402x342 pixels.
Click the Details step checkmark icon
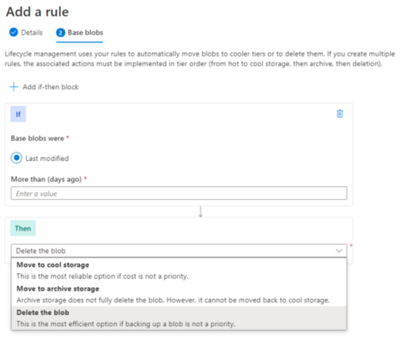click(x=13, y=32)
